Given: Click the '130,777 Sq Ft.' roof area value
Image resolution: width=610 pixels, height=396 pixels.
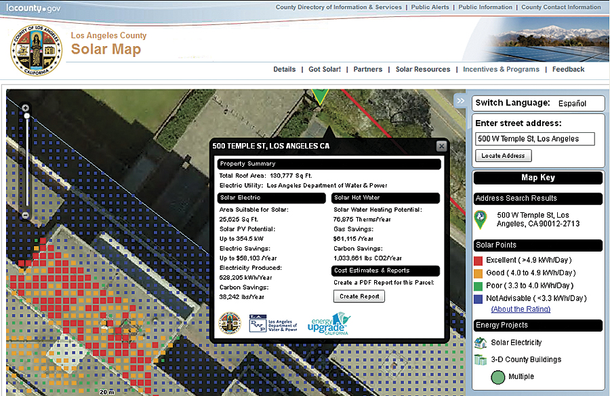Looking at the screenshot, I should tap(291, 176).
